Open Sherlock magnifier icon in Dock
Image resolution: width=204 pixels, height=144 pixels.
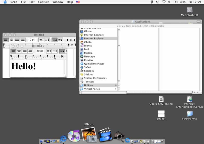[119, 136]
